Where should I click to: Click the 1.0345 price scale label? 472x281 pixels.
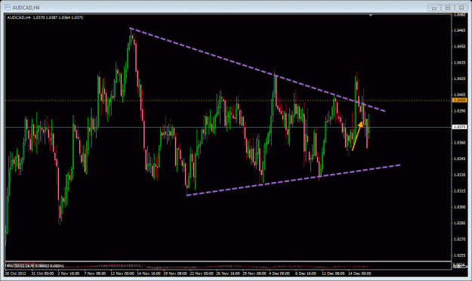pyautogui.click(x=459, y=159)
